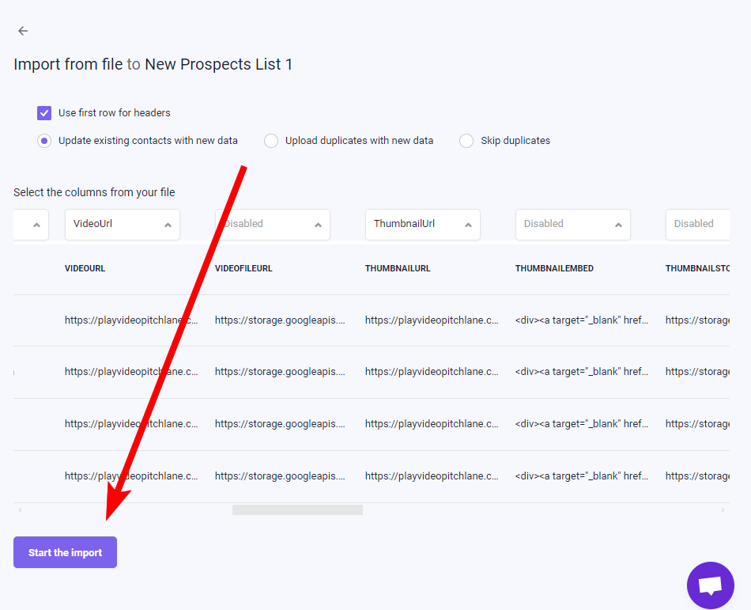Click the chevron in VideoUrl dropdown
751x610 pixels.
pos(168,225)
